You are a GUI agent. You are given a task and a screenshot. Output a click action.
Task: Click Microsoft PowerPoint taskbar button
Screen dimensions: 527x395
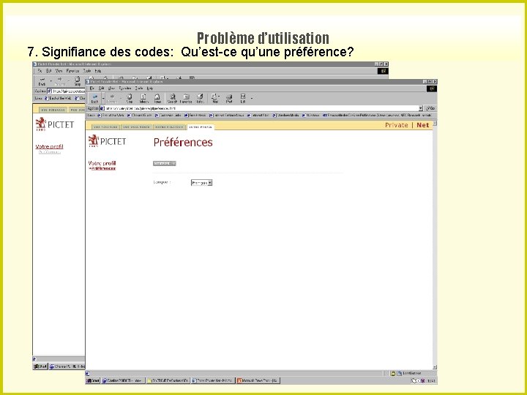click(258, 380)
